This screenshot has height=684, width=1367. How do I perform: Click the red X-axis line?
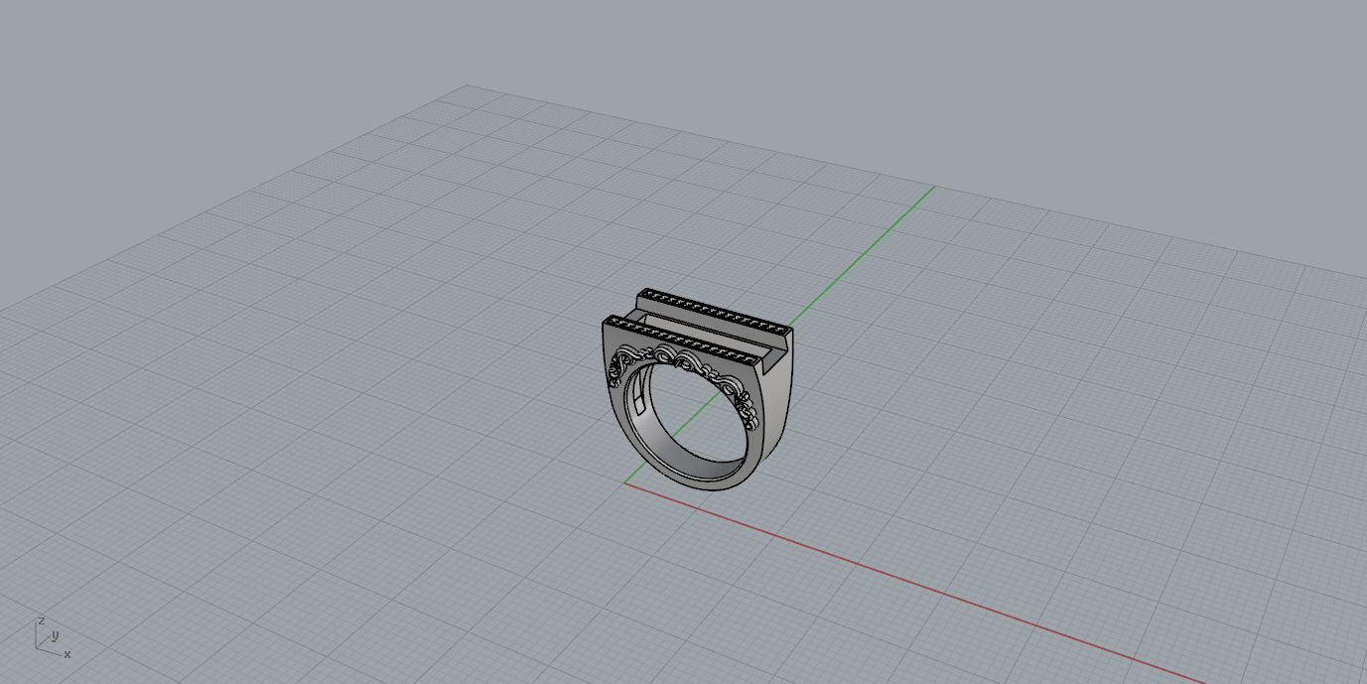(913, 583)
